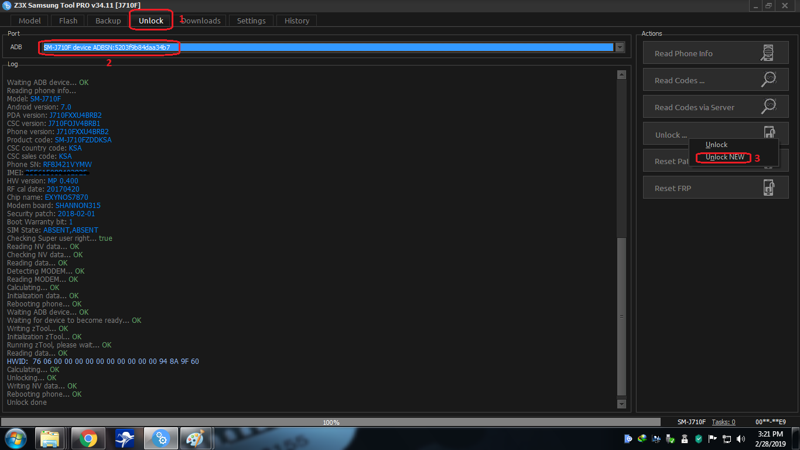This screenshot has width=800, height=450.
Task: Select the Unlock tab
Action: tap(151, 21)
